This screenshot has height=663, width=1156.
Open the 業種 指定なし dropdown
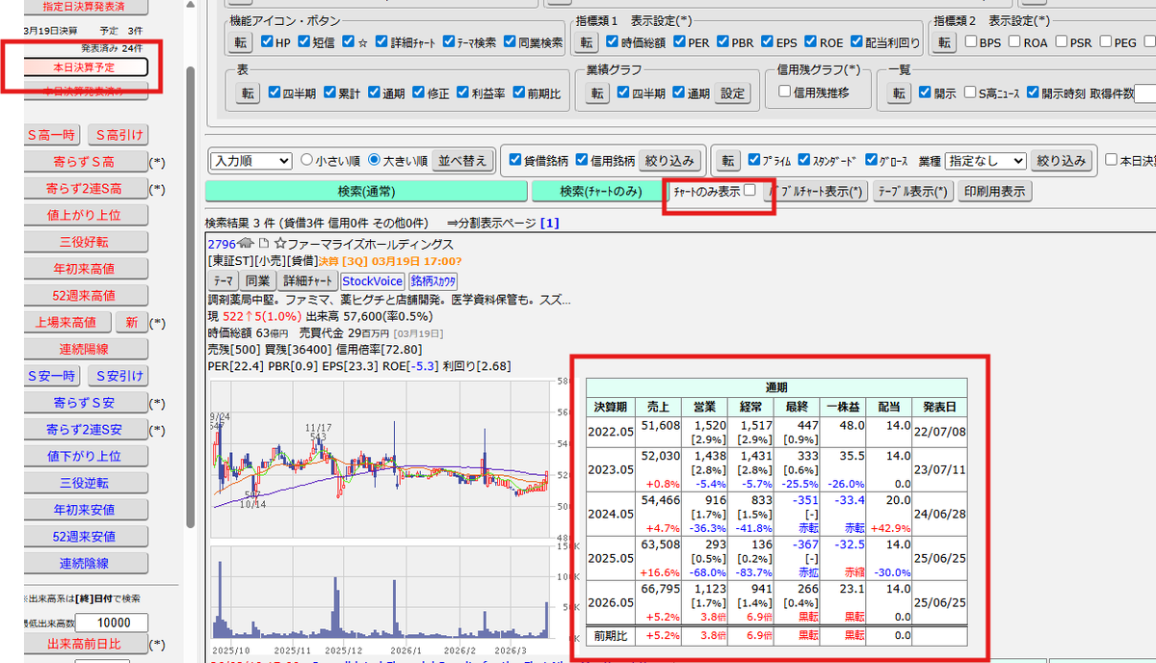(x=987, y=161)
